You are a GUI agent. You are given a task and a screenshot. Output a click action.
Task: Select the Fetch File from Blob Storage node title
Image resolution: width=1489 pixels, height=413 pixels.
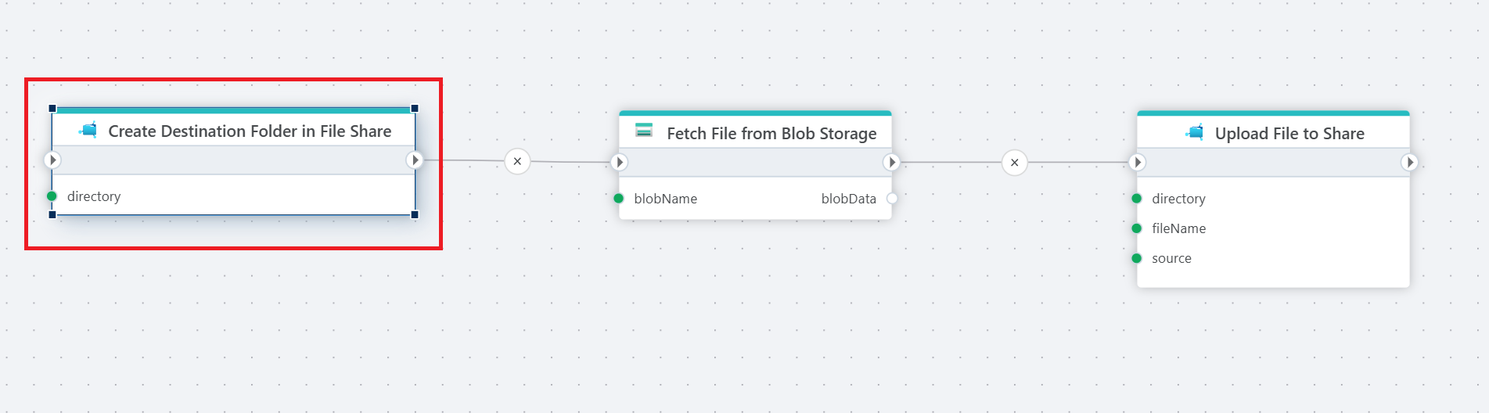(771, 134)
